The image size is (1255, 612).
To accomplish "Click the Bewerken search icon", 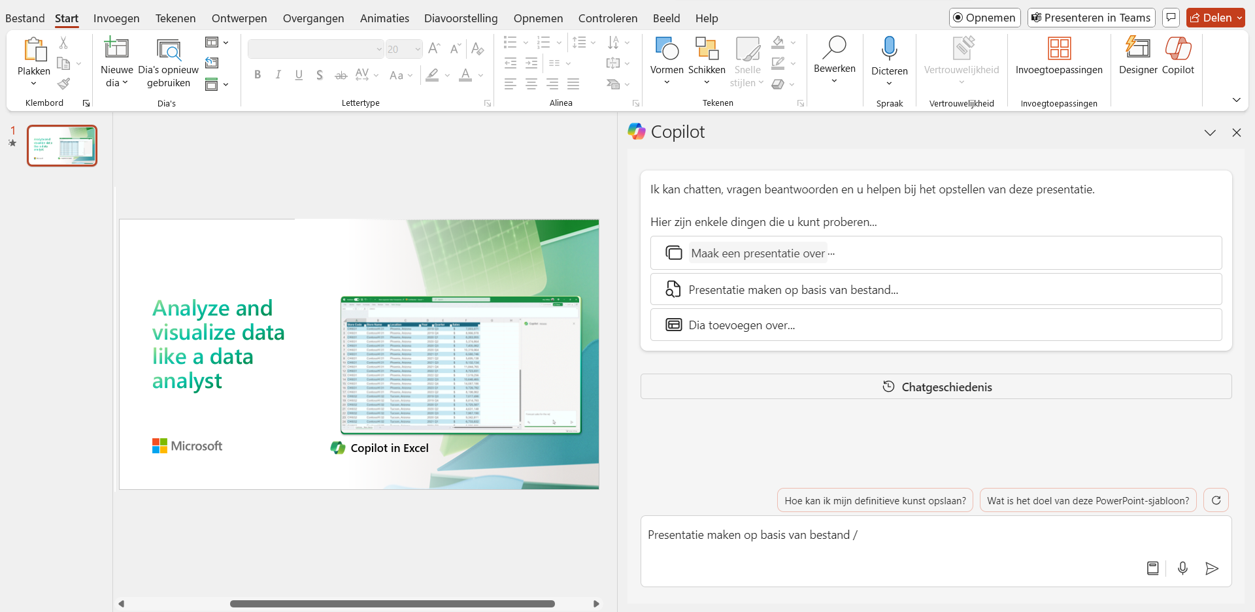I will click(x=835, y=48).
